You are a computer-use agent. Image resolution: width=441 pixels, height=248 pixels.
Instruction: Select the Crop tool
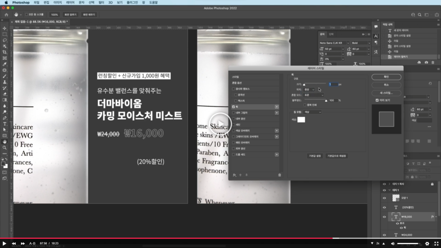(5, 52)
